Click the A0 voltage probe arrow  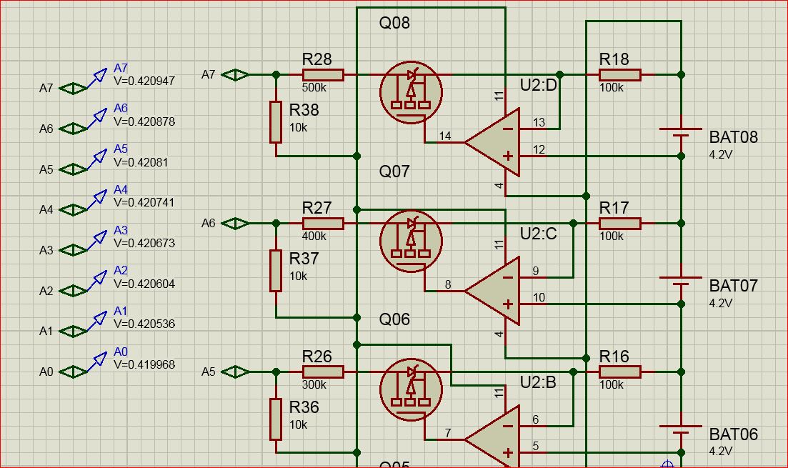[96, 363]
